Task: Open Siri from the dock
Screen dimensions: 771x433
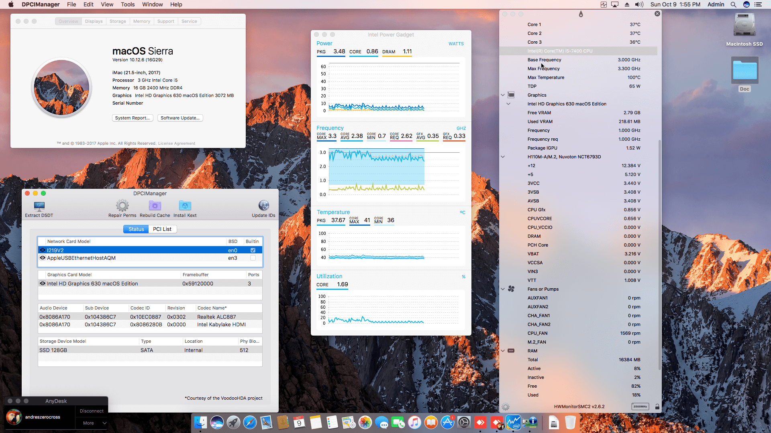Action: coord(217,423)
